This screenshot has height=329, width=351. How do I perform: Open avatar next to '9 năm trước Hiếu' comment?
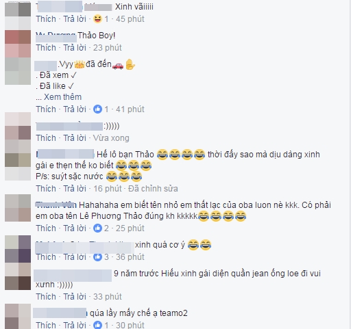[18, 276]
